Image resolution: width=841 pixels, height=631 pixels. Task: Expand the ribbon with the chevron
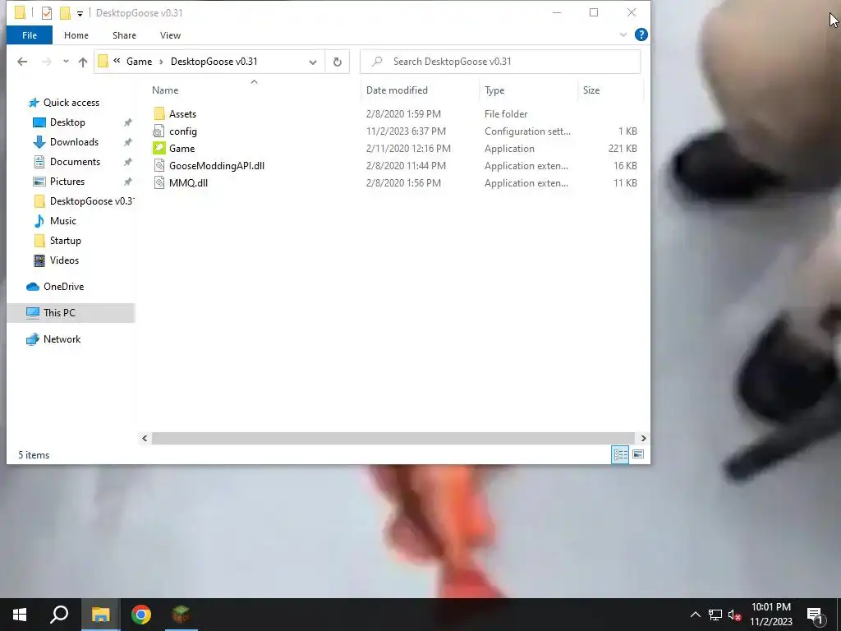623,35
